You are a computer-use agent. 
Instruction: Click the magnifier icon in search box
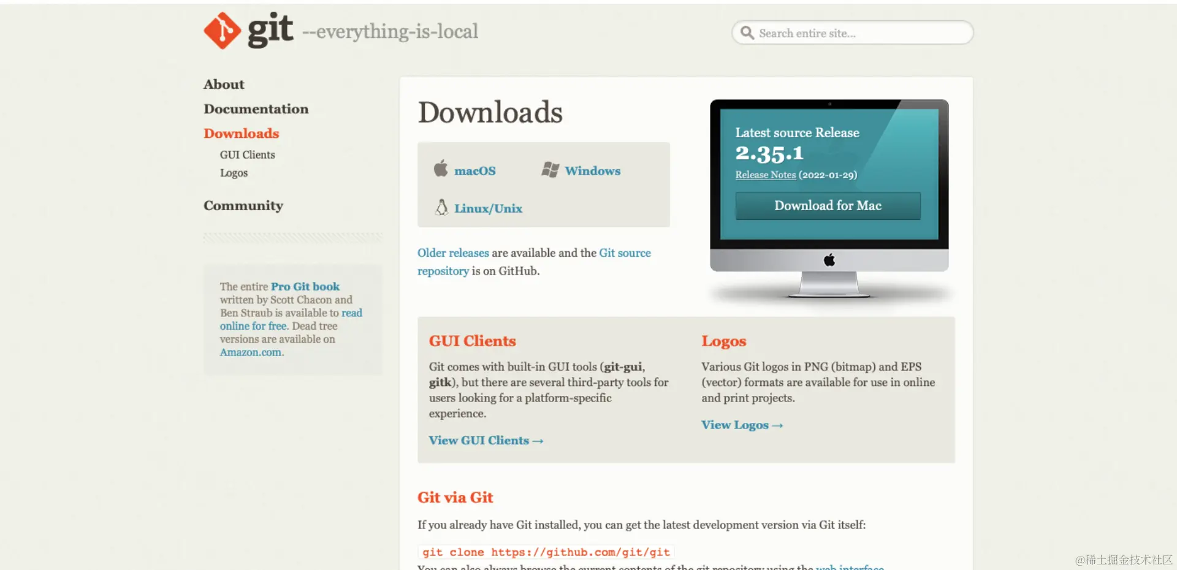point(747,32)
